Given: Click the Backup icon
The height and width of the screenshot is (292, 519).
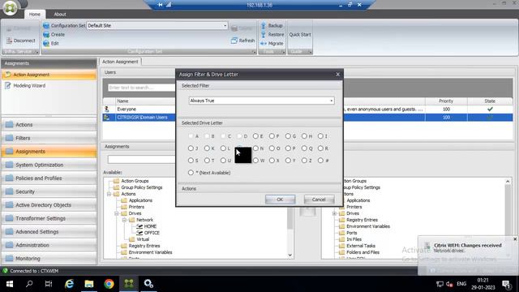Looking at the screenshot, I should [263, 25].
